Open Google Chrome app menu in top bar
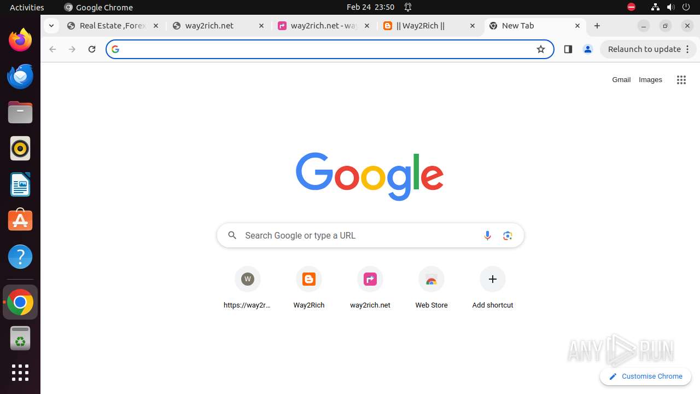This screenshot has width=700, height=394. [x=98, y=7]
